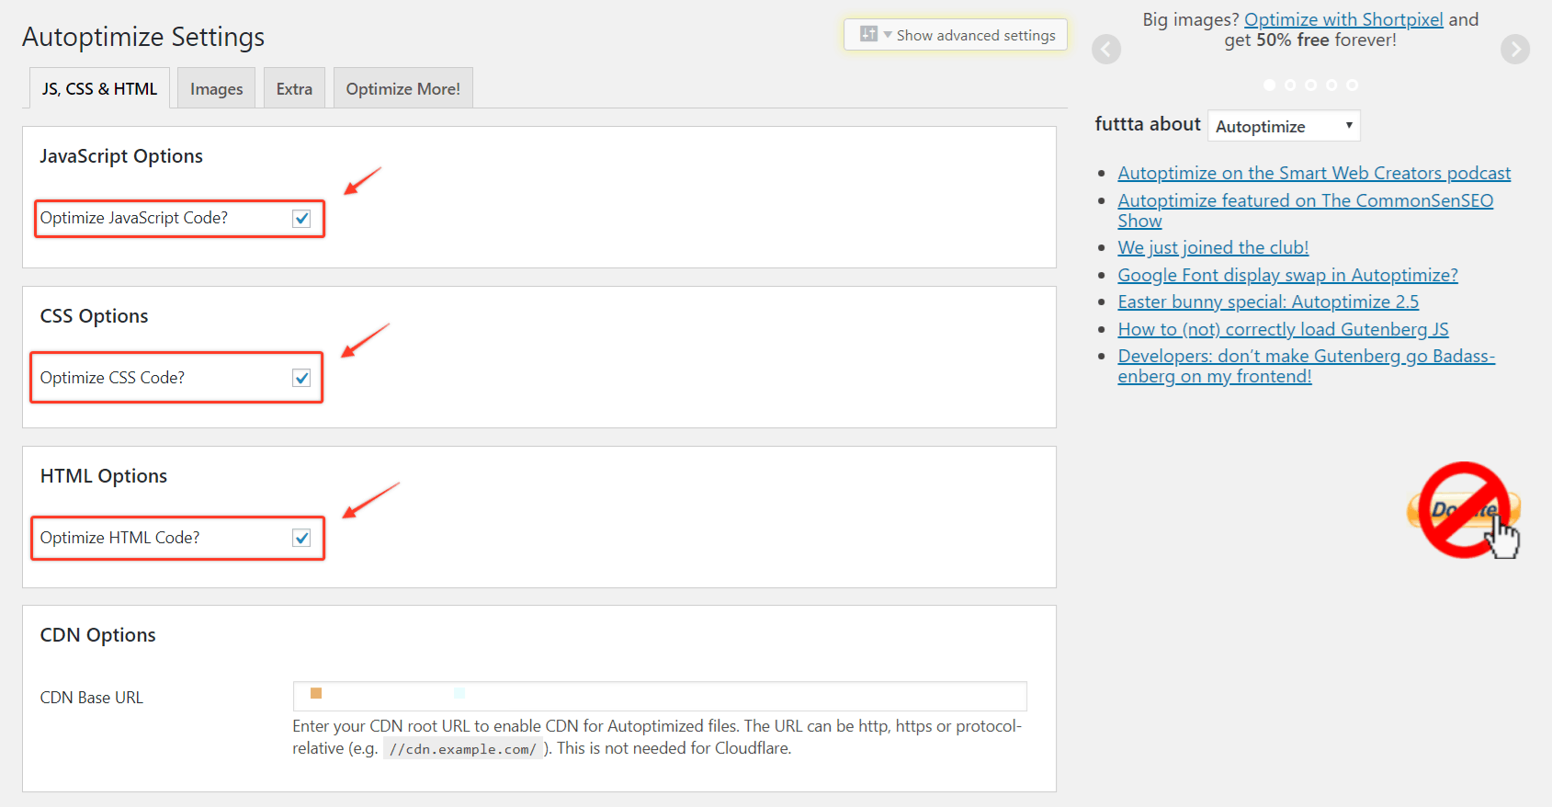
Task: Select the fifth carousel dot
Action: tap(1353, 85)
